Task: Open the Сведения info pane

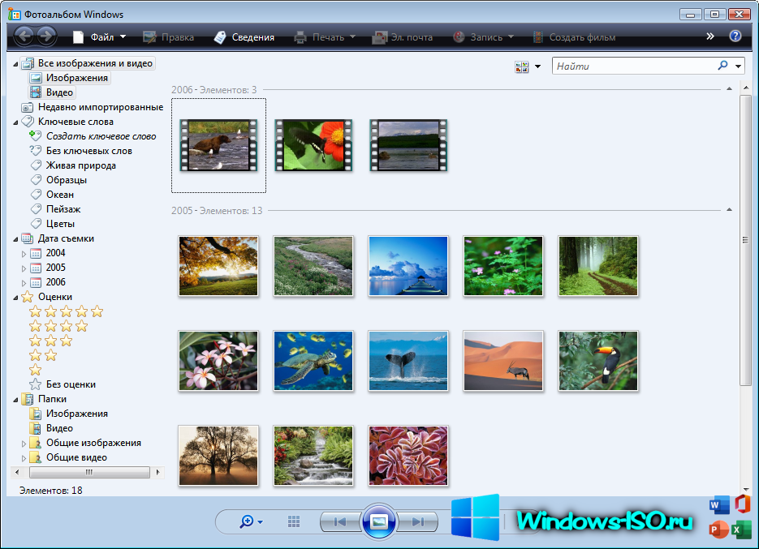Action: pos(244,36)
